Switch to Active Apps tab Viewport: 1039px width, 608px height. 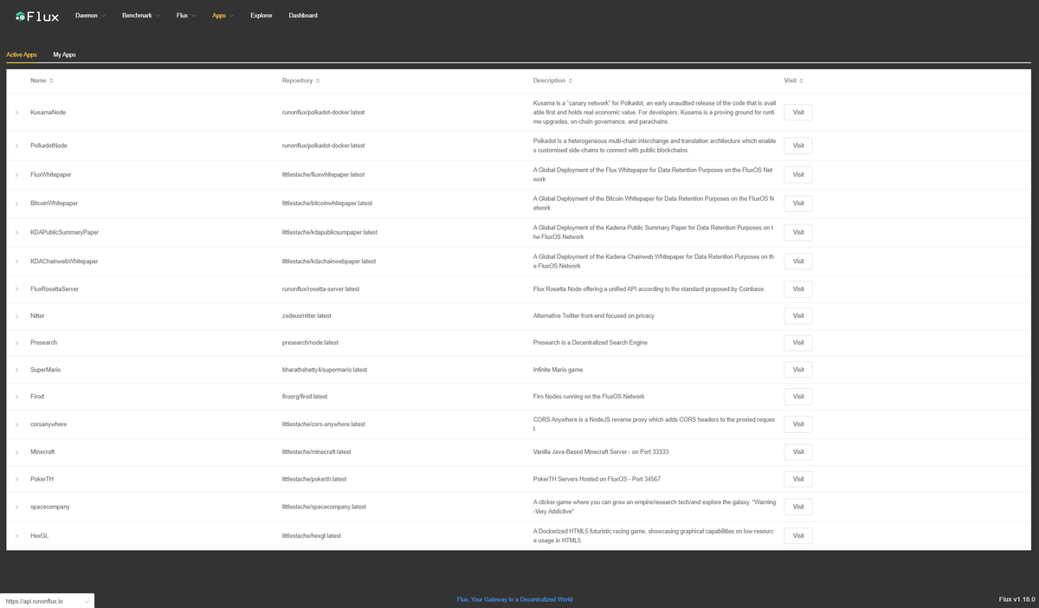point(22,55)
